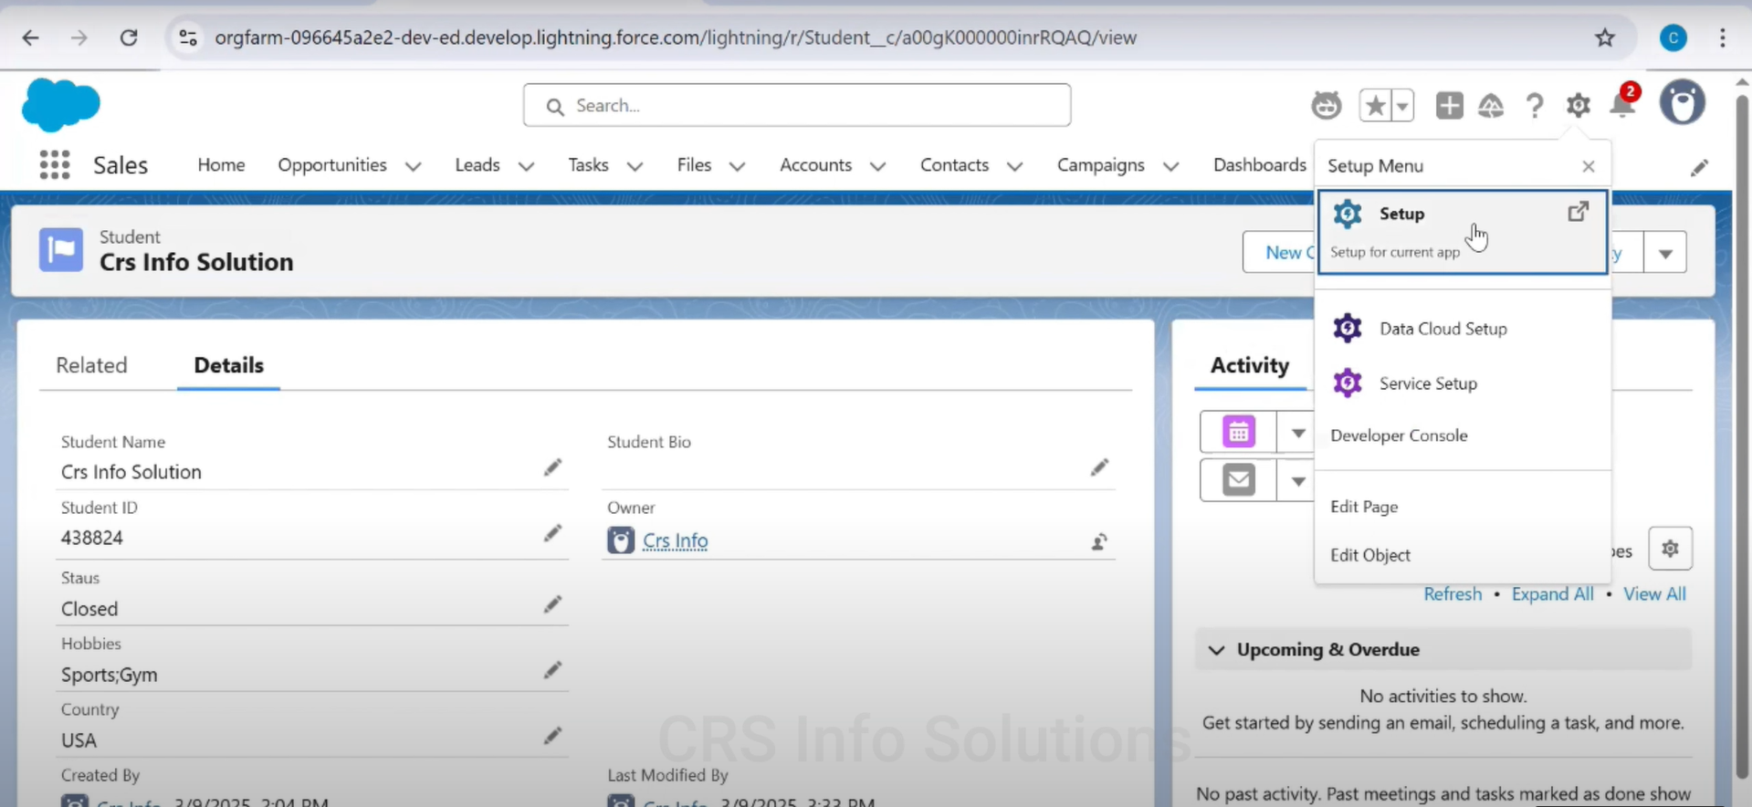The height and width of the screenshot is (807, 1752).
Task: Collapse the Upcoming & Overdue section
Action: 1216,650
